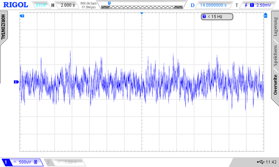Toggle the STOP run state indicator
279x167 pixels.
tap(41, 5)
